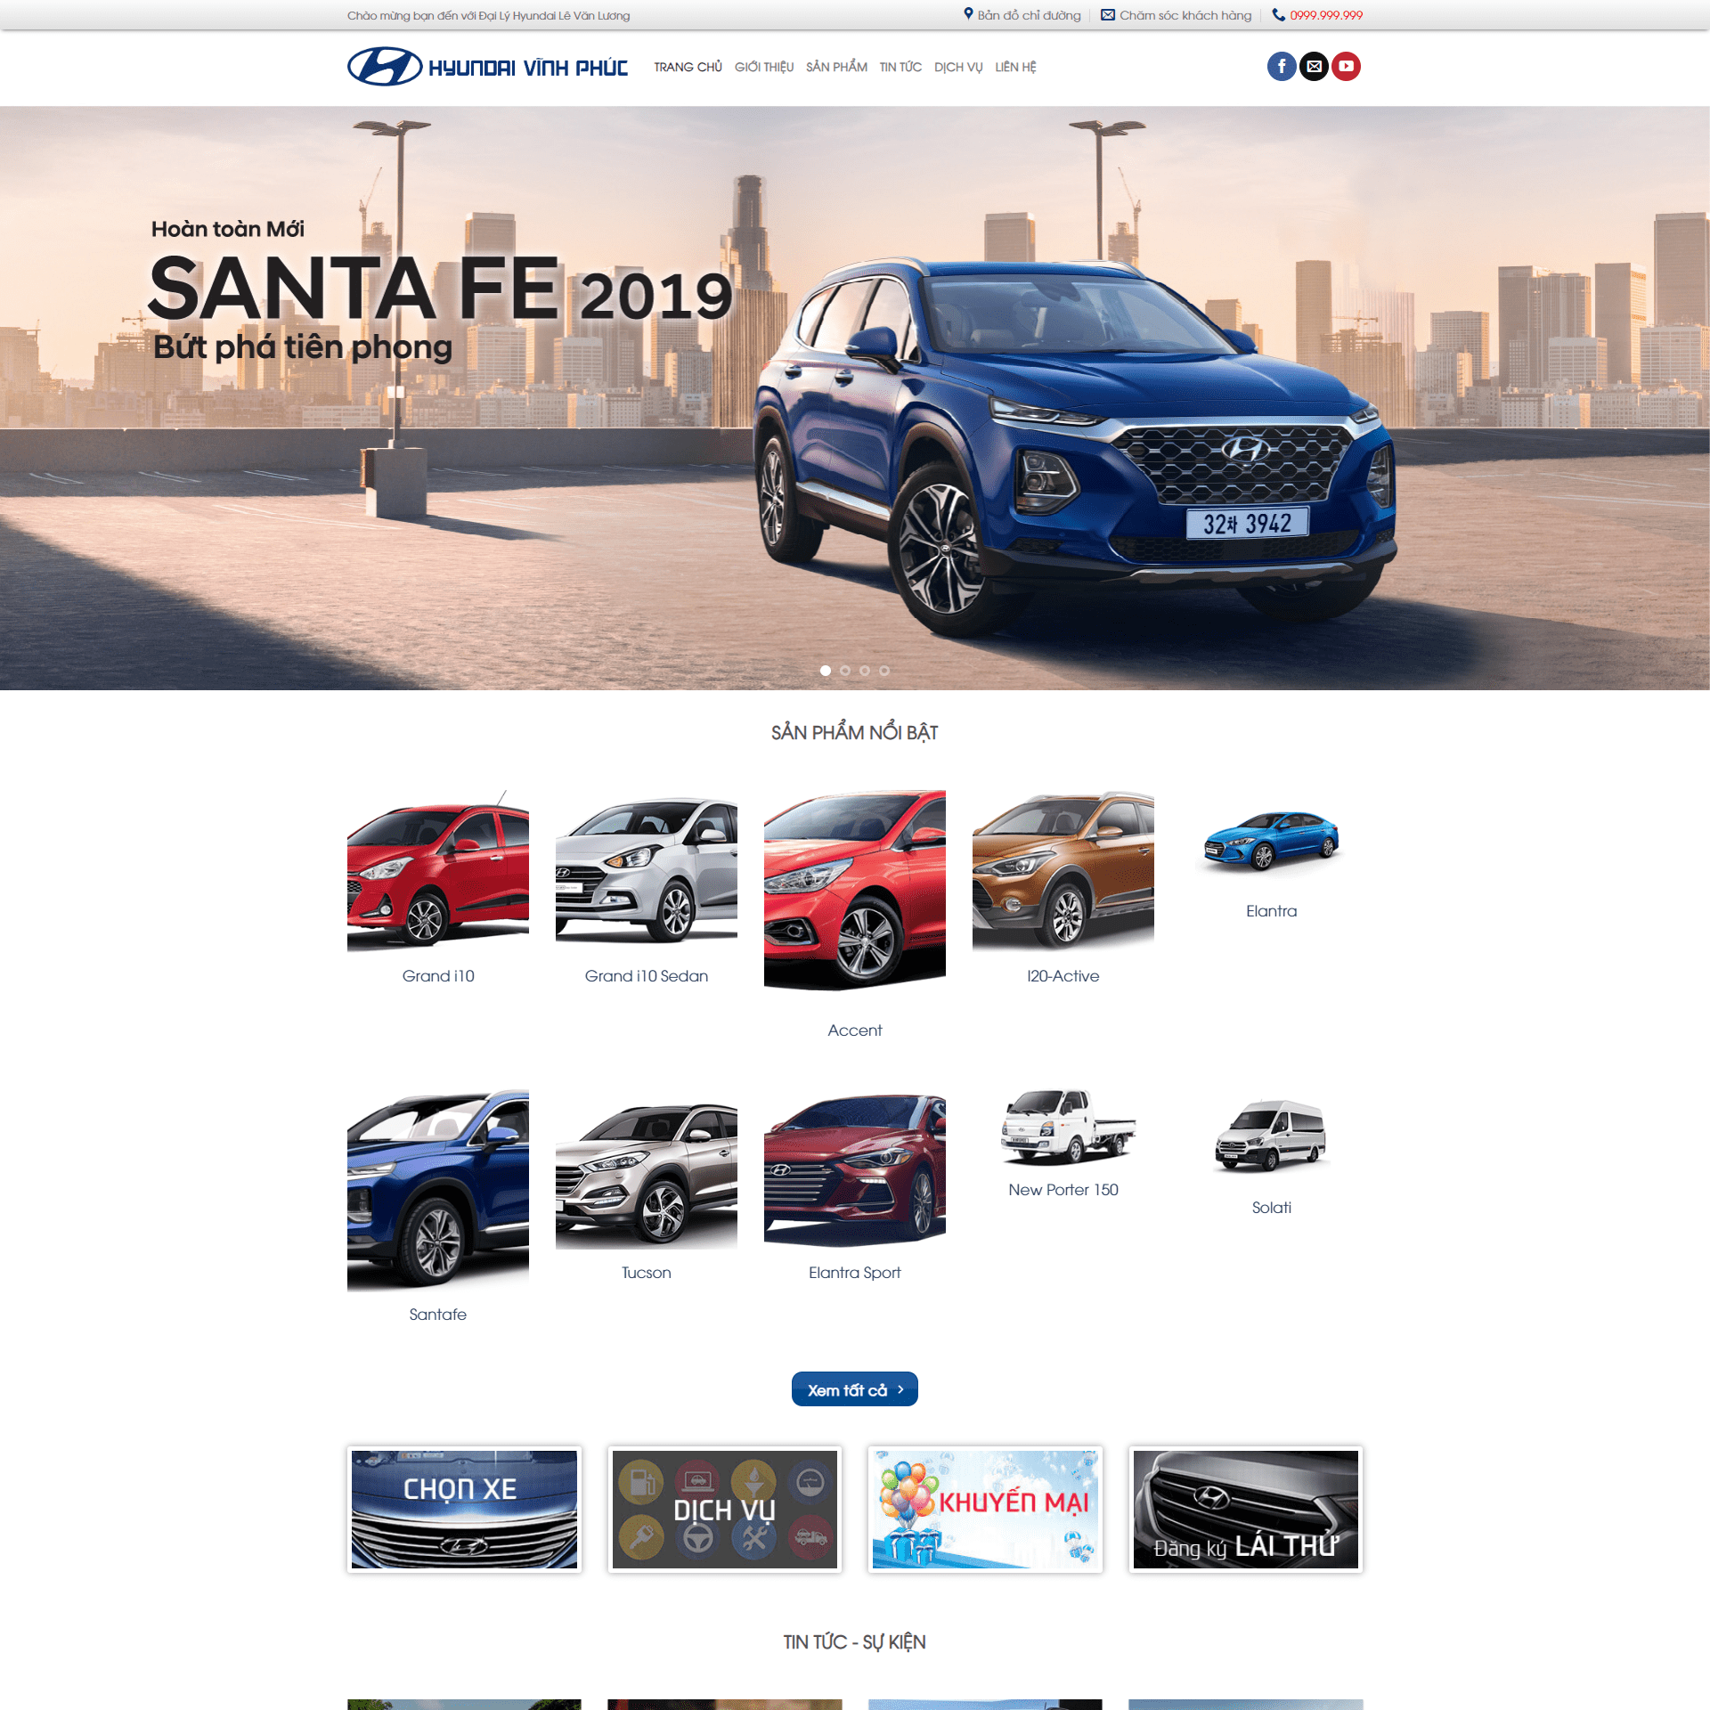Click the arrow inside Xem tất cả button
Viewport: 1710px width, 1710px height.
[x=900, y=1389]
